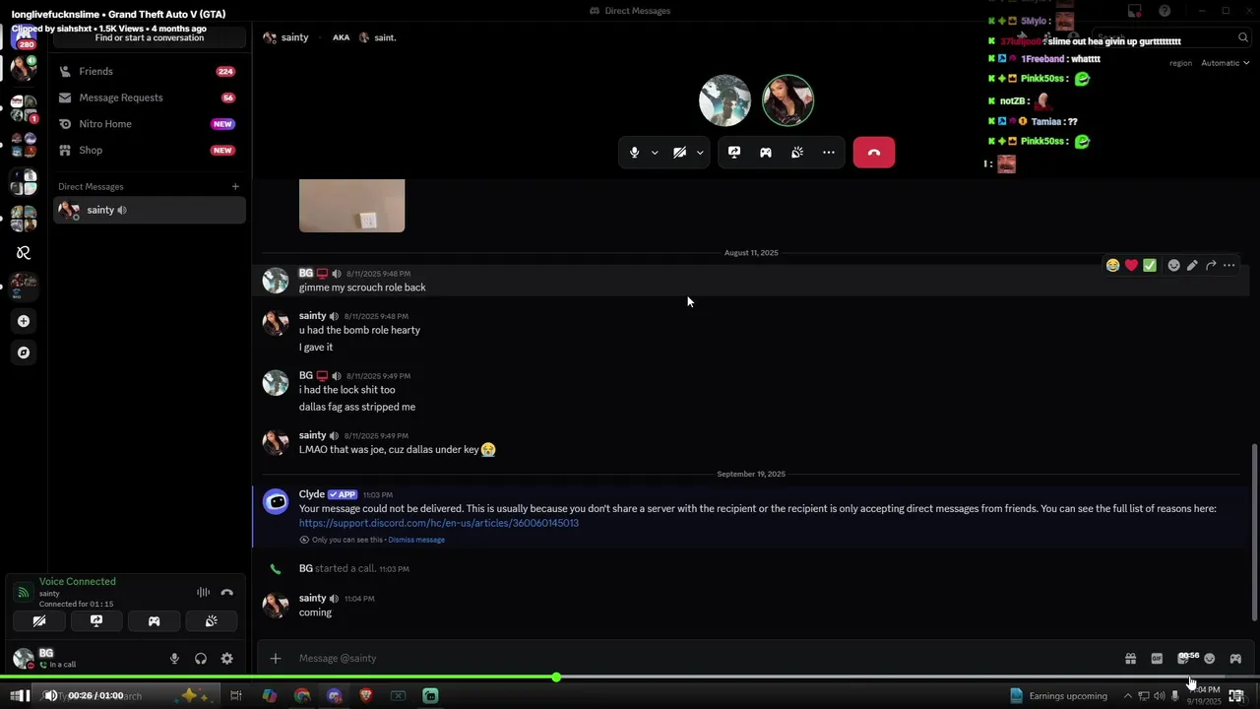Image resolution: width=1260 pixels, height=709 pixels.
Task: Share screen from the Voice Connected panel
Action: pos(96,621)
